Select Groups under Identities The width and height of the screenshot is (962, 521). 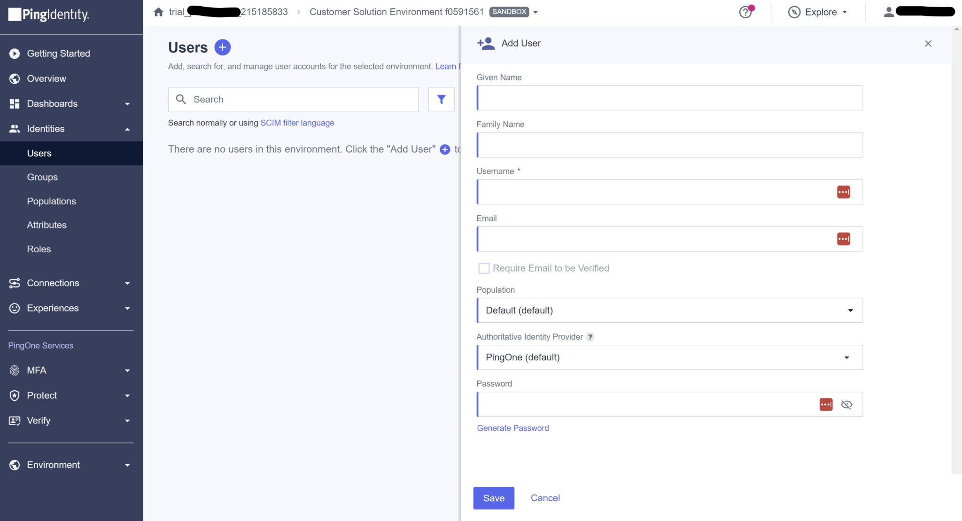tap(42, 177)
